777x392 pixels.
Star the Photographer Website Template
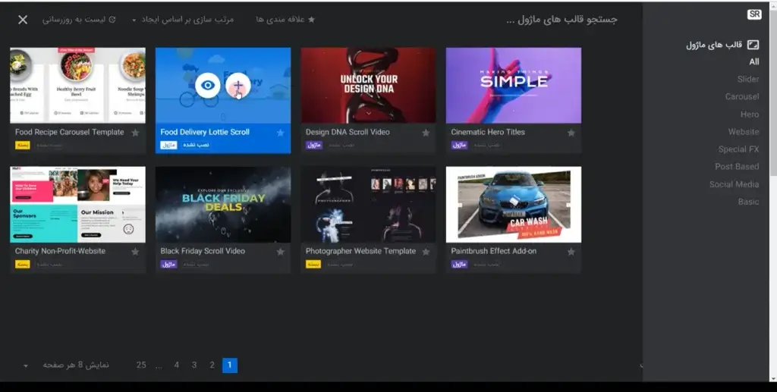(426, 252)
